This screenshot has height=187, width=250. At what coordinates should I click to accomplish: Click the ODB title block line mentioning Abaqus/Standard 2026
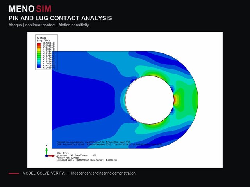click(109, 145)
